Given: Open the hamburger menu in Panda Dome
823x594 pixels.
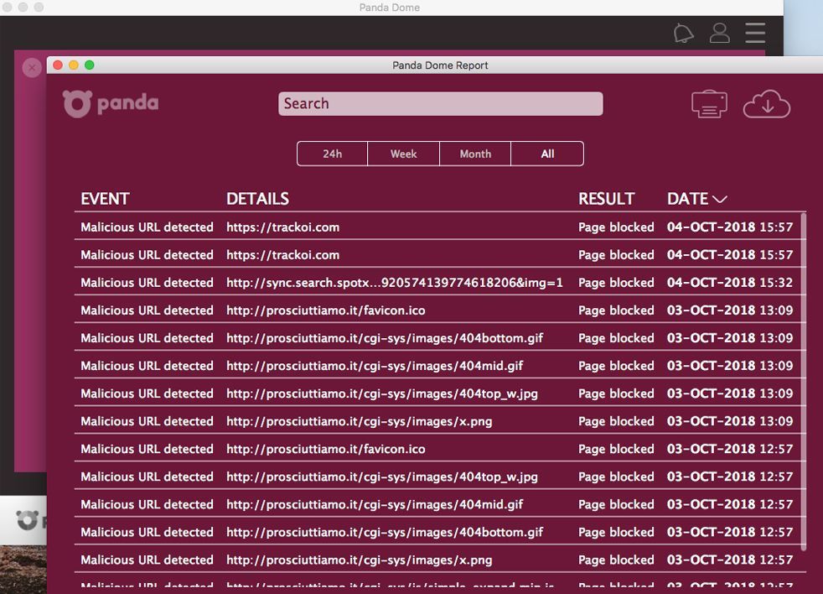Looking at the screenshot, I should click(x=755, y=33).
